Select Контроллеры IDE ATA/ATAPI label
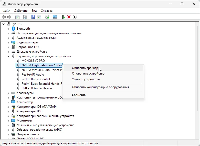 tap(37, 107)
